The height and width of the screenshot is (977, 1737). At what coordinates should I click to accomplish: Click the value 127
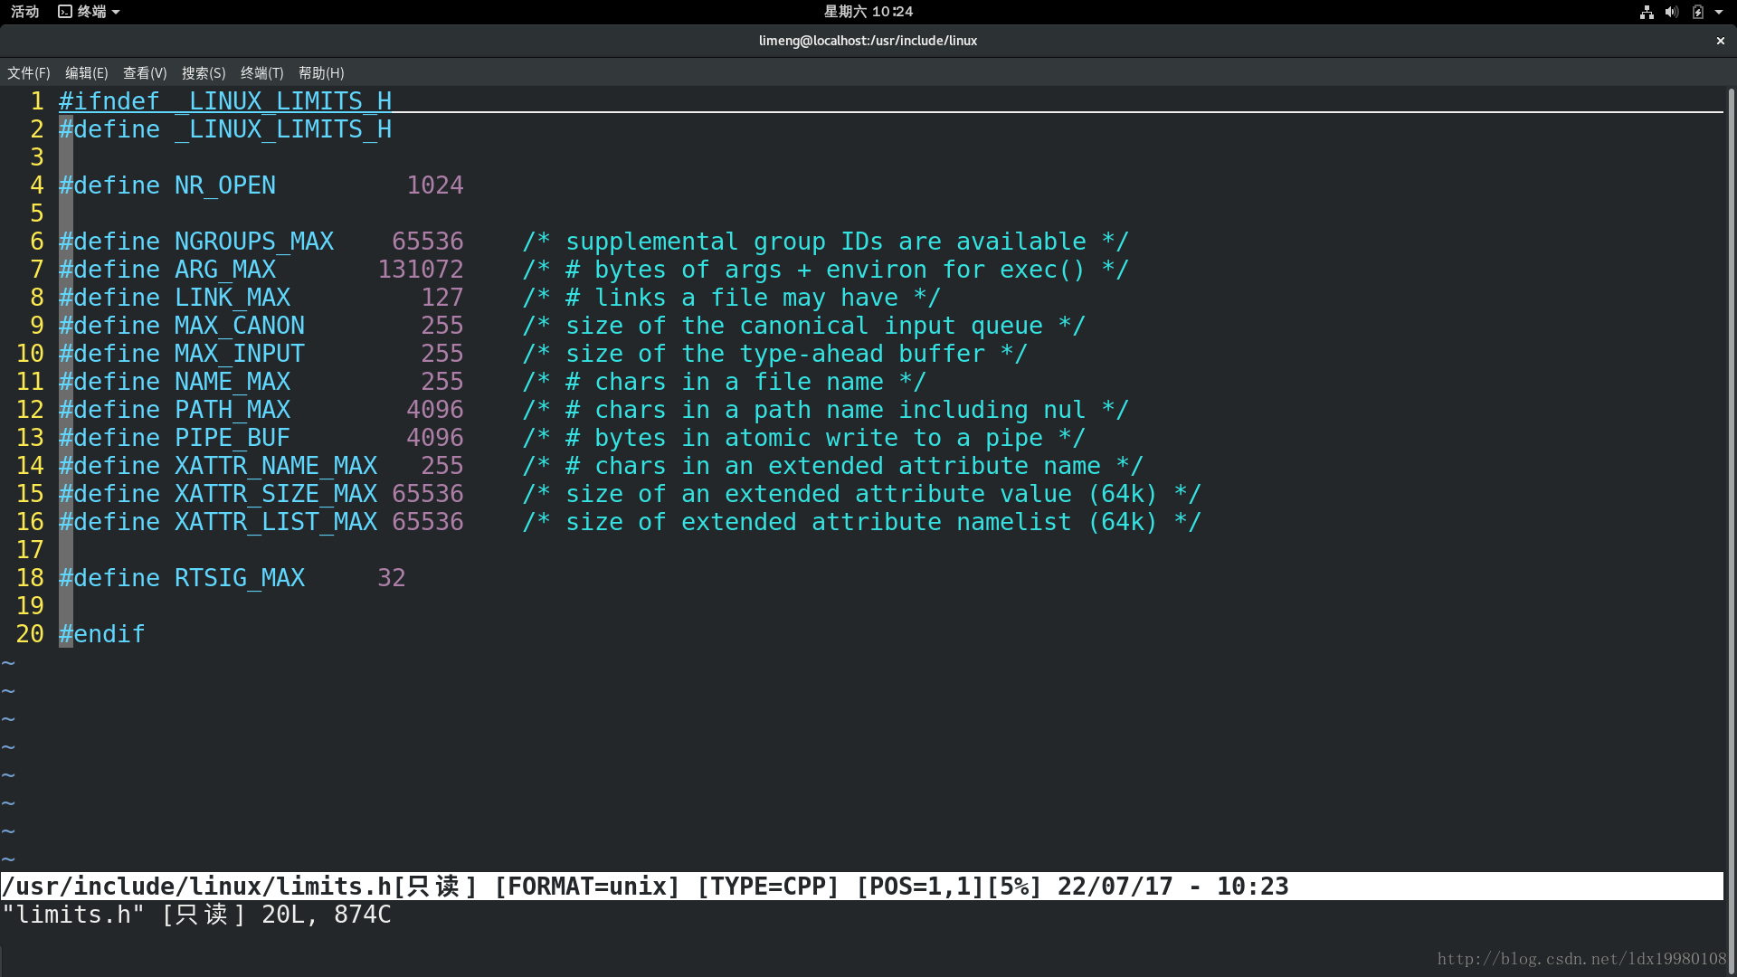[x=442, y=298]
